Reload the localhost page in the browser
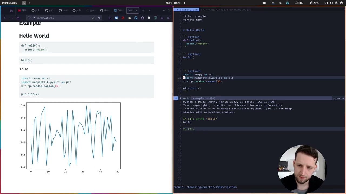 [x=18, y=18]
